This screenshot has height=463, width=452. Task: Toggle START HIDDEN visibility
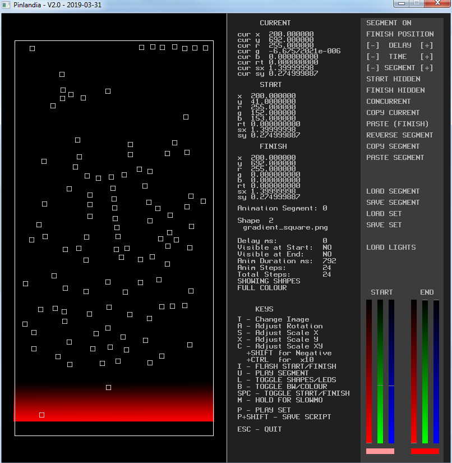(x=393, y=79)
